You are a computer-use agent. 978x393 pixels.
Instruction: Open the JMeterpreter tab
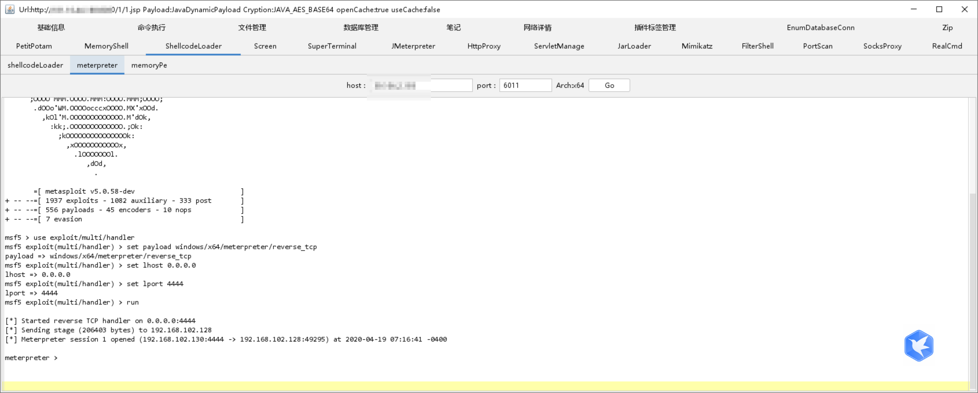tap(413, 46)
